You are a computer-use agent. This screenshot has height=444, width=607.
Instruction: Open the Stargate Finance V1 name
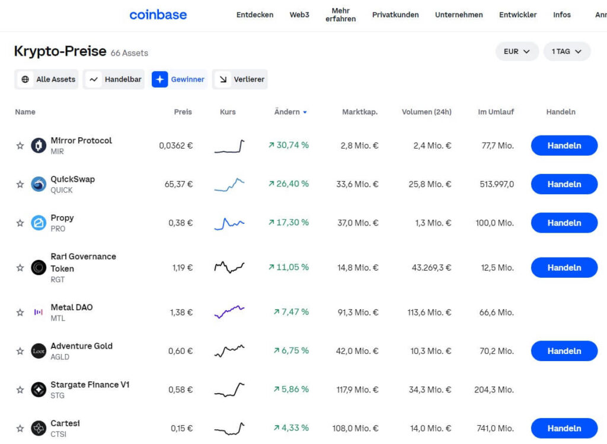90,385
